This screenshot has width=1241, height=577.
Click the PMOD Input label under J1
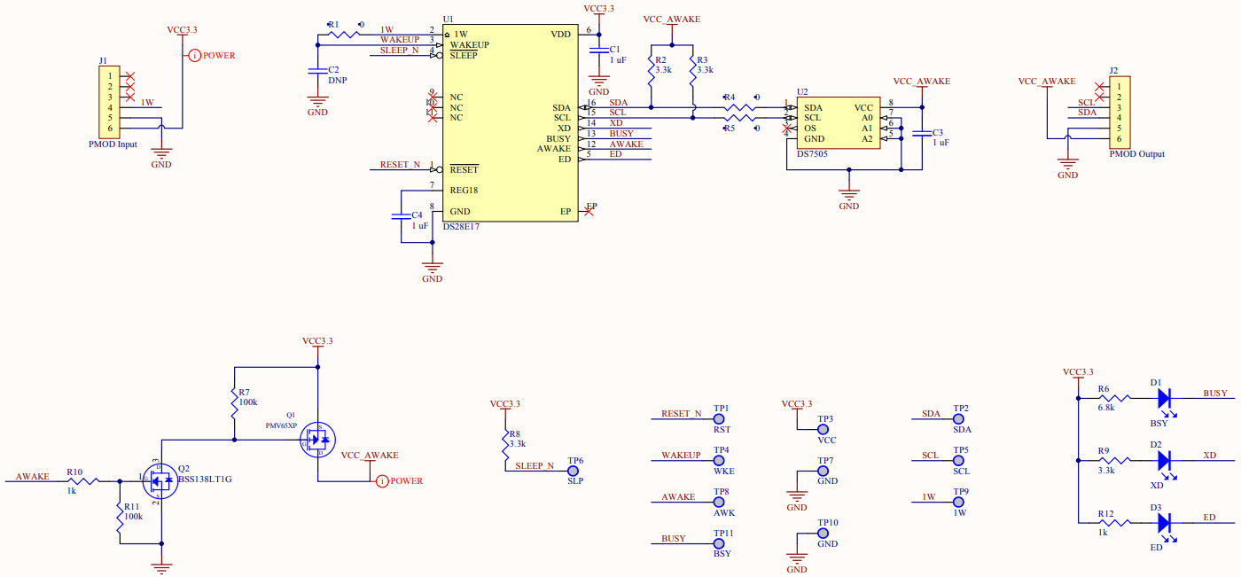[x=114, y=144]
